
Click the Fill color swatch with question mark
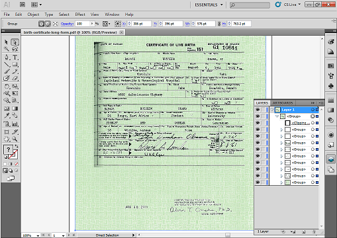click(x=8, y=149)
